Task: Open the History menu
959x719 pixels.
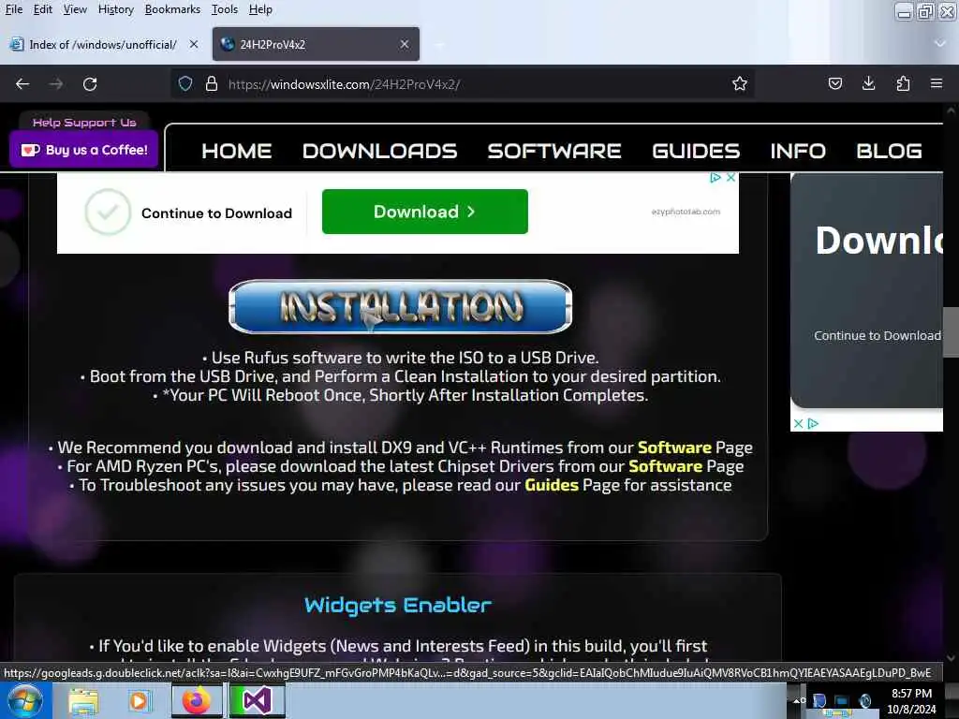Action: coord(115,9)
